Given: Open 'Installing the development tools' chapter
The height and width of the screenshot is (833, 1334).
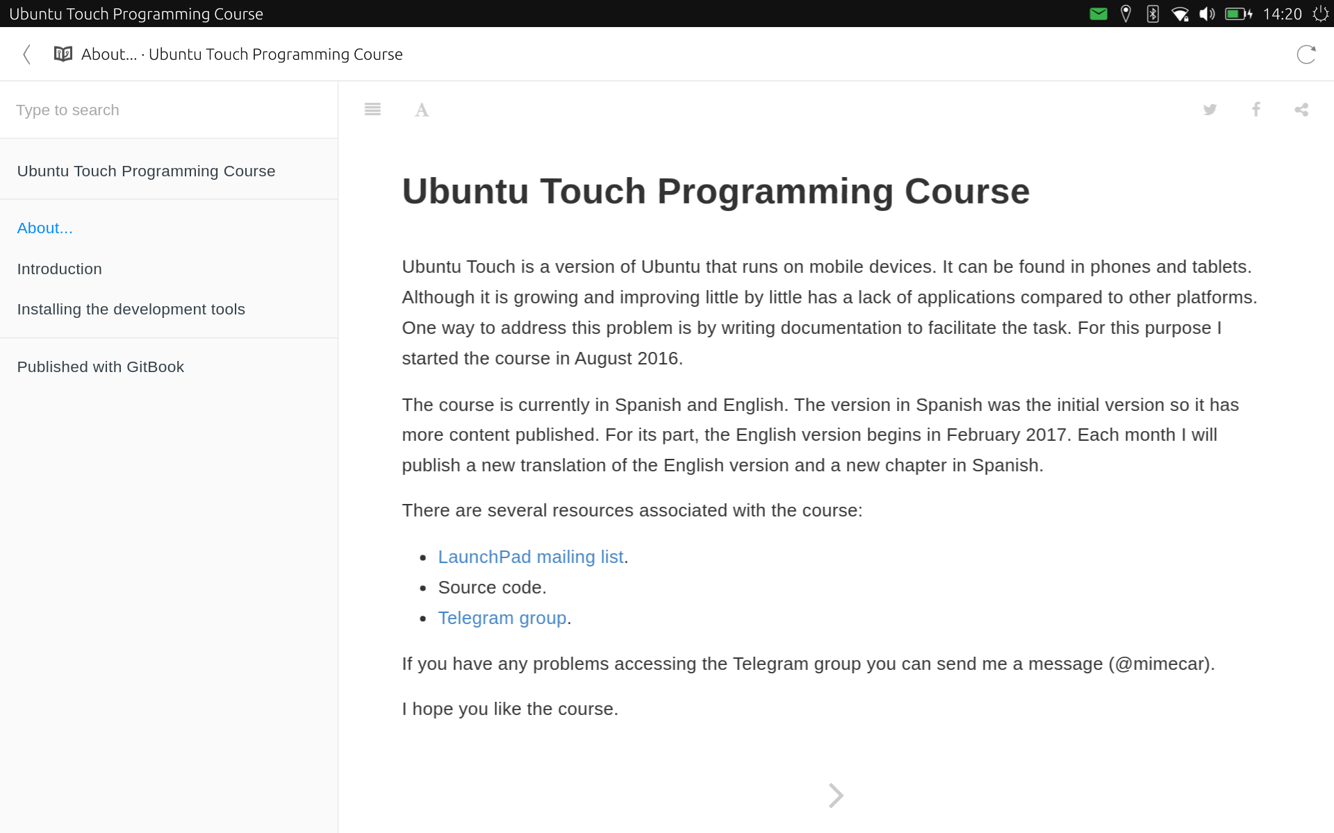Looking at the screenshot, I should [169, 309].
